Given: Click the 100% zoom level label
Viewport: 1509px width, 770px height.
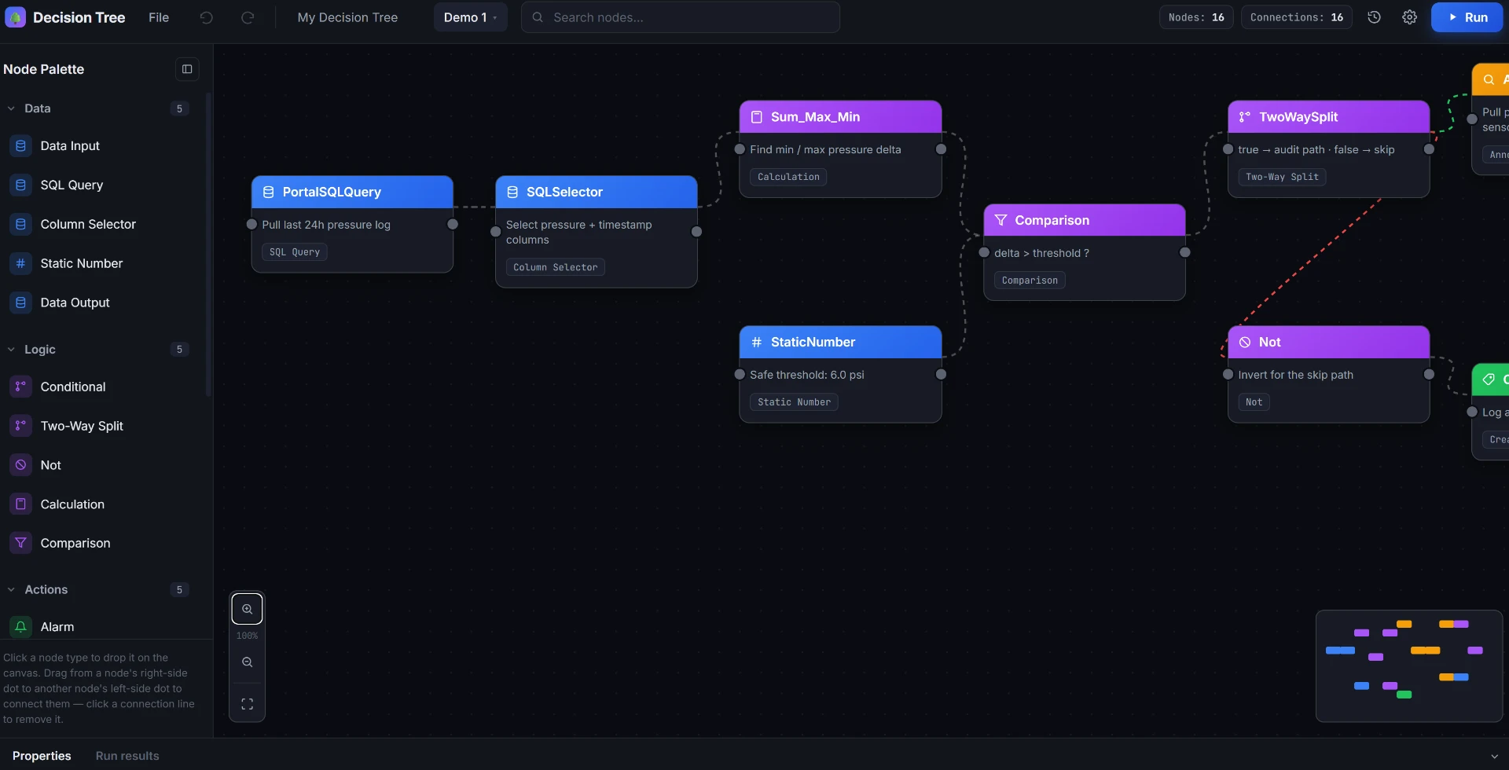Looking at the screenshot, I should 247,636.
